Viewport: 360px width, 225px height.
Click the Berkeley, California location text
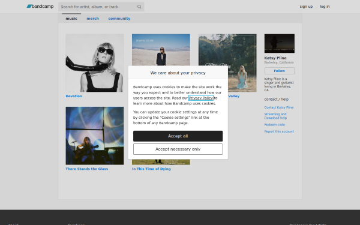pyautogui.click(x=279, y=62)
